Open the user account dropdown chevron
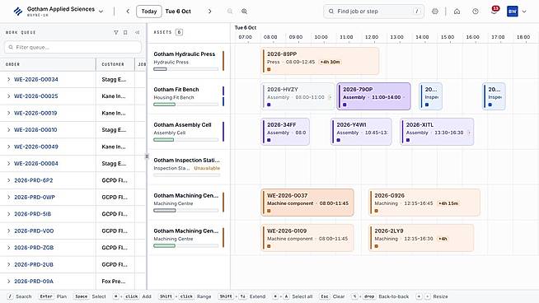Screen dimensions: 539x303 click(x=524, y=12)
